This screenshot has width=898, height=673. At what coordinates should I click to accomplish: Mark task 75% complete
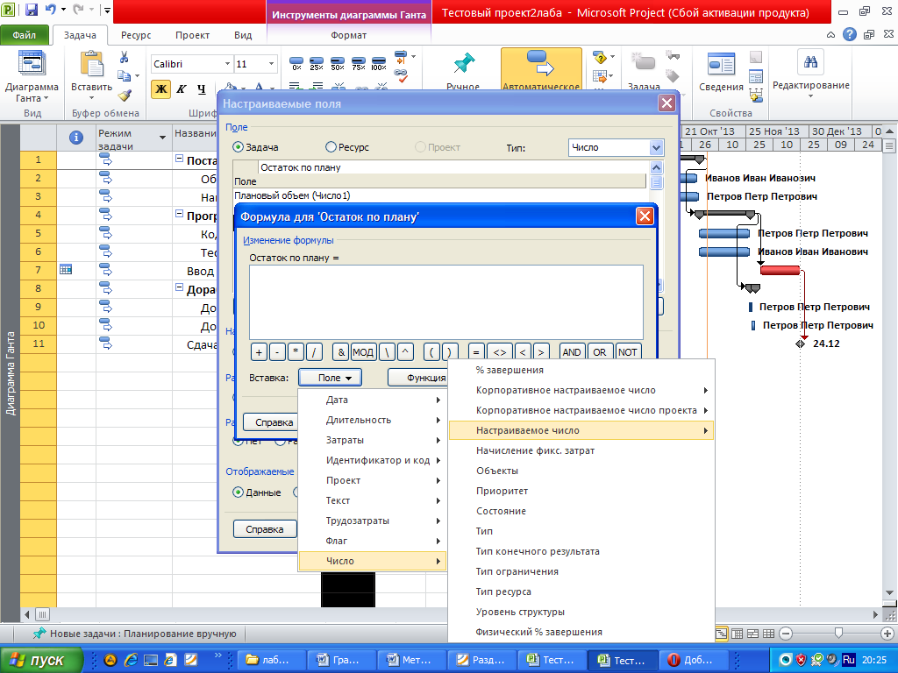click(358, 63)
